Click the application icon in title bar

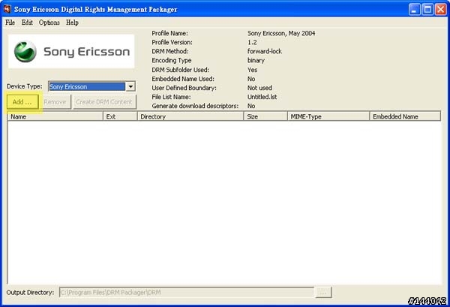pos(7,9)
